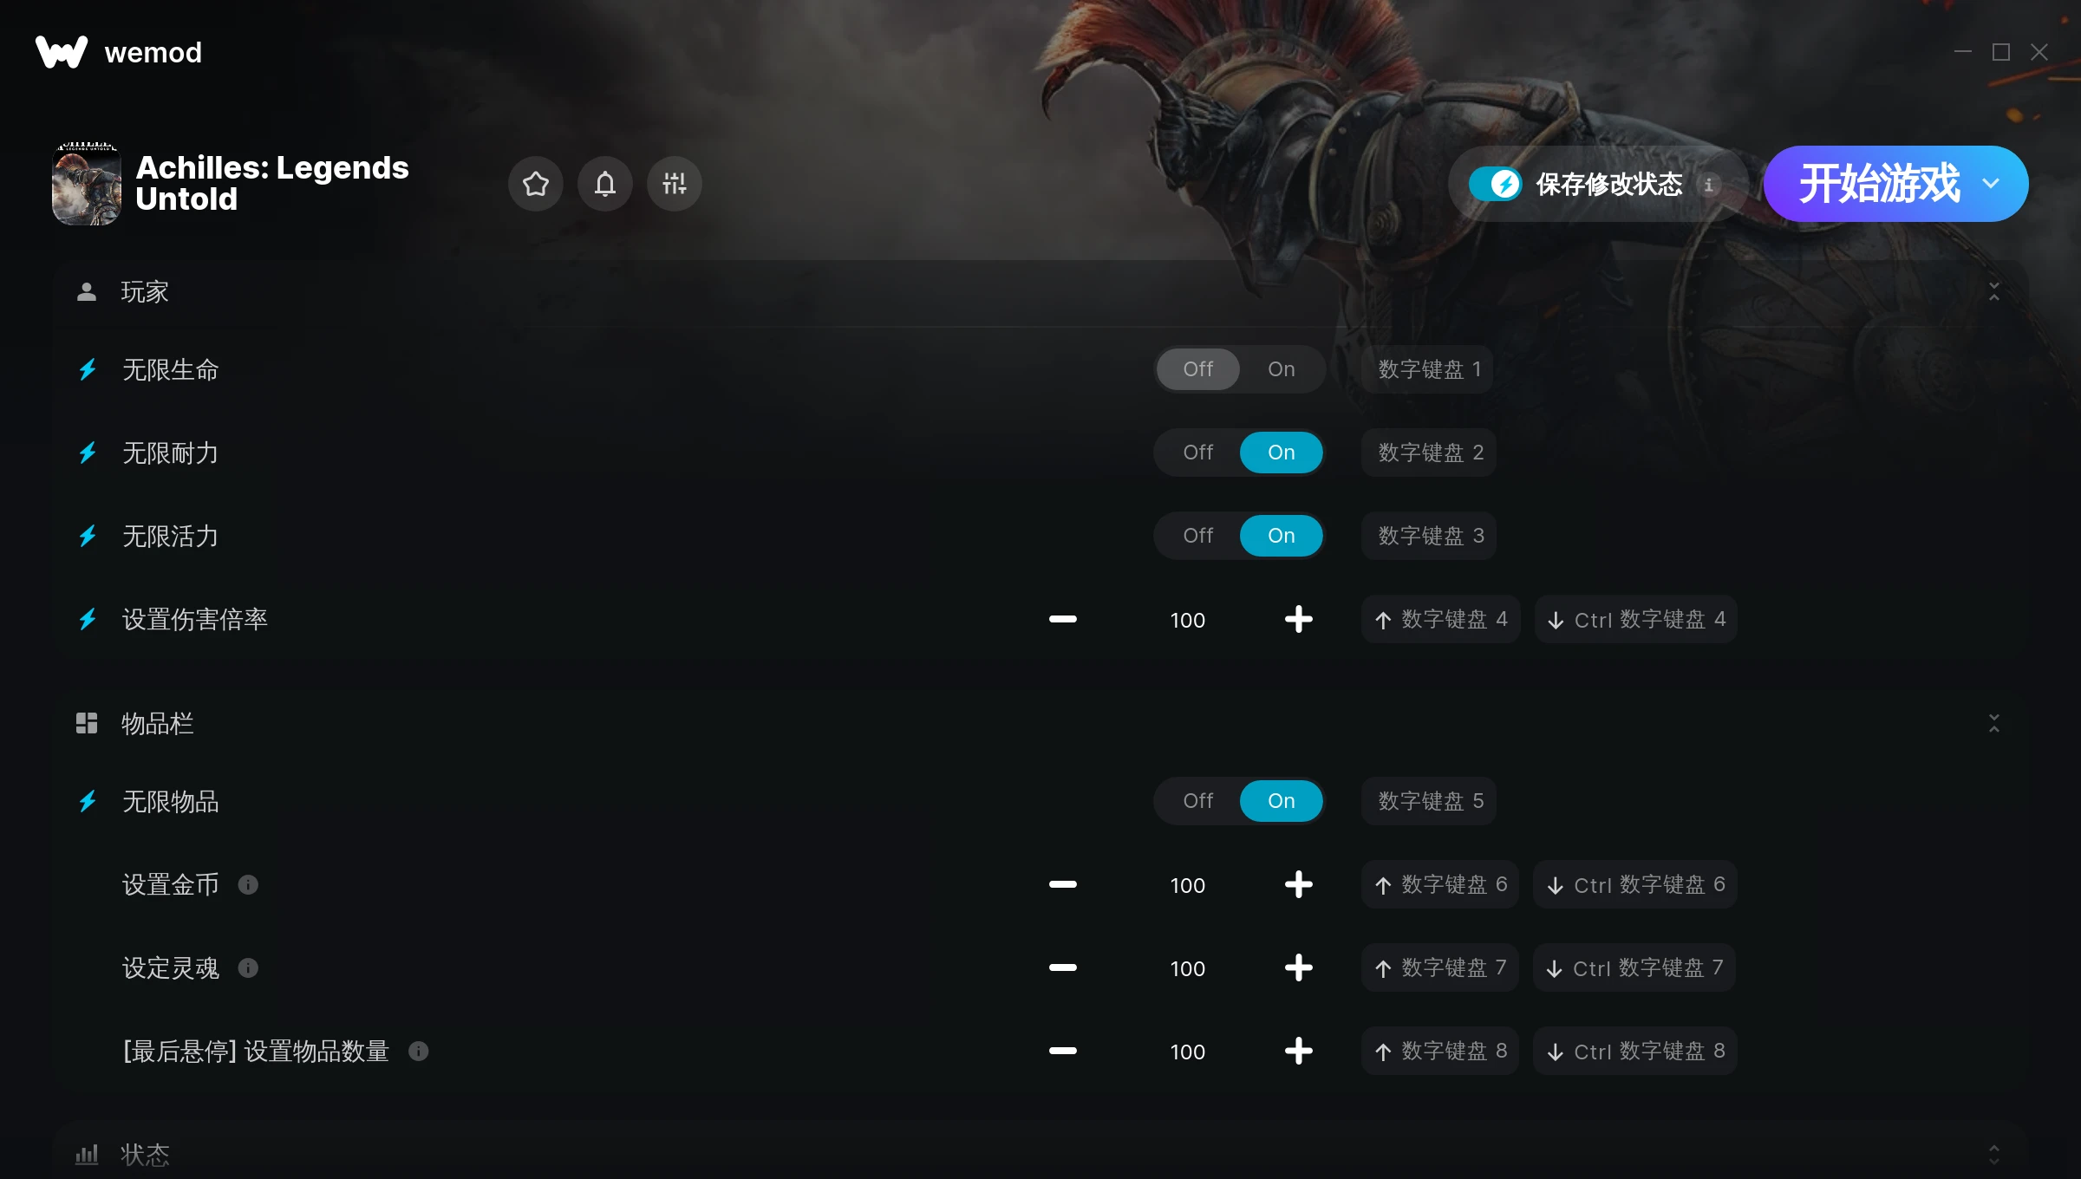The image size is (2081, 1179).
Task: Click the info icon beside 保存修改状态
Action: pos(1709,185)
